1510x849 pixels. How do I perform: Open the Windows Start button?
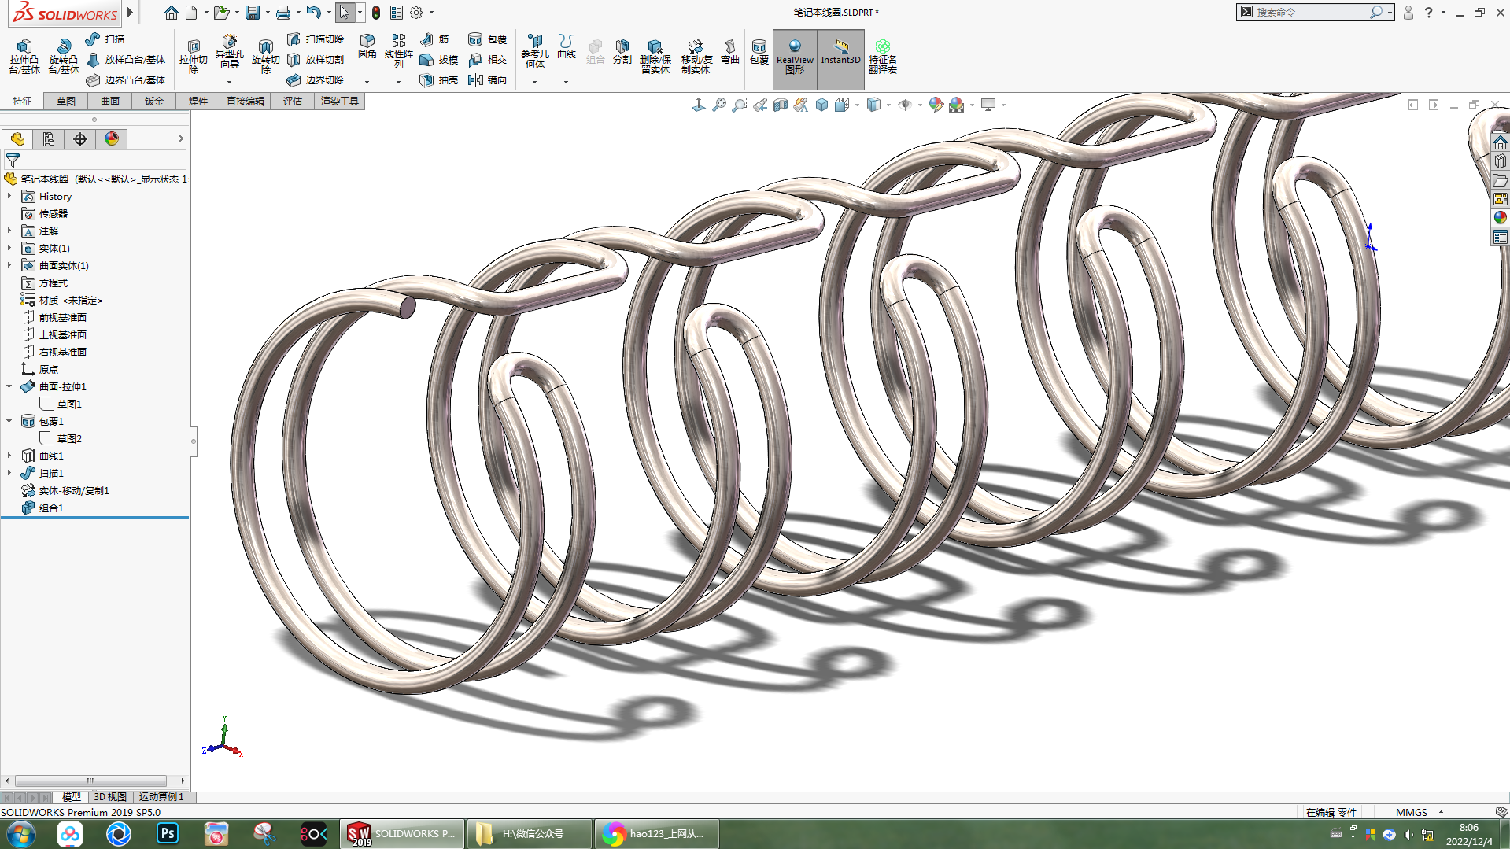pos(21,834)
